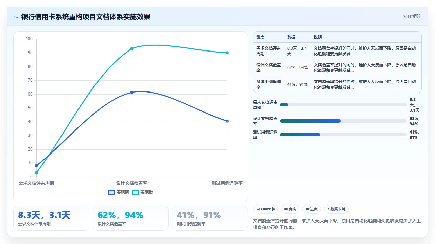Toggle the 实施前 legend series
Screen dimensions: 435x244
point(119,192)
